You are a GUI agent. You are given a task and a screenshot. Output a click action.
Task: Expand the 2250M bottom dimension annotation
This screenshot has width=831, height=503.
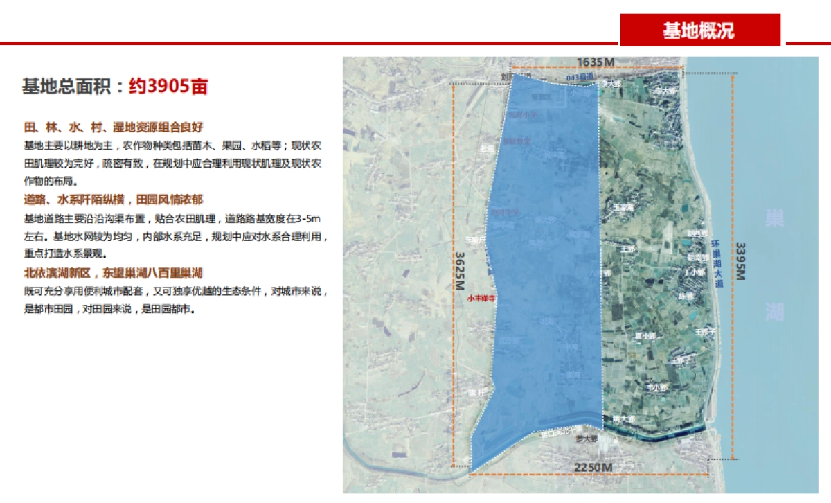coord(594,467)
